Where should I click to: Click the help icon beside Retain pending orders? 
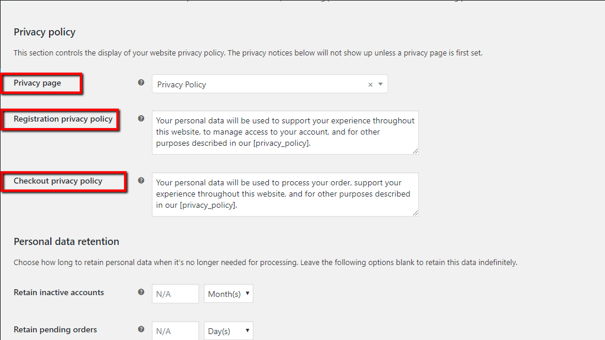point(141,329)
